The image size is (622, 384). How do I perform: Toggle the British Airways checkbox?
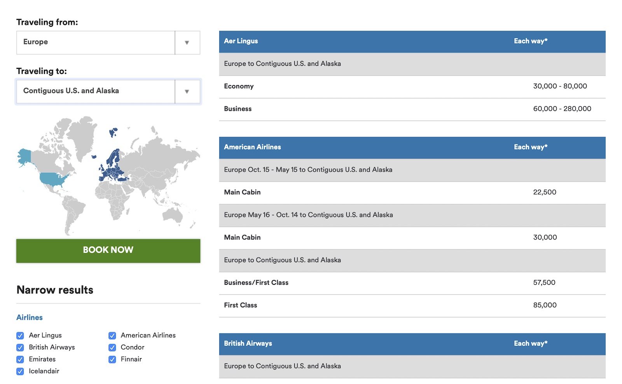click(20, 347)
